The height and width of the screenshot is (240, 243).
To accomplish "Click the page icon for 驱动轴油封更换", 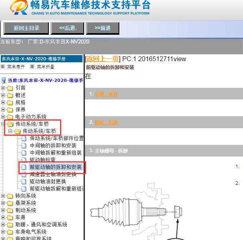I will pos(24,181).
